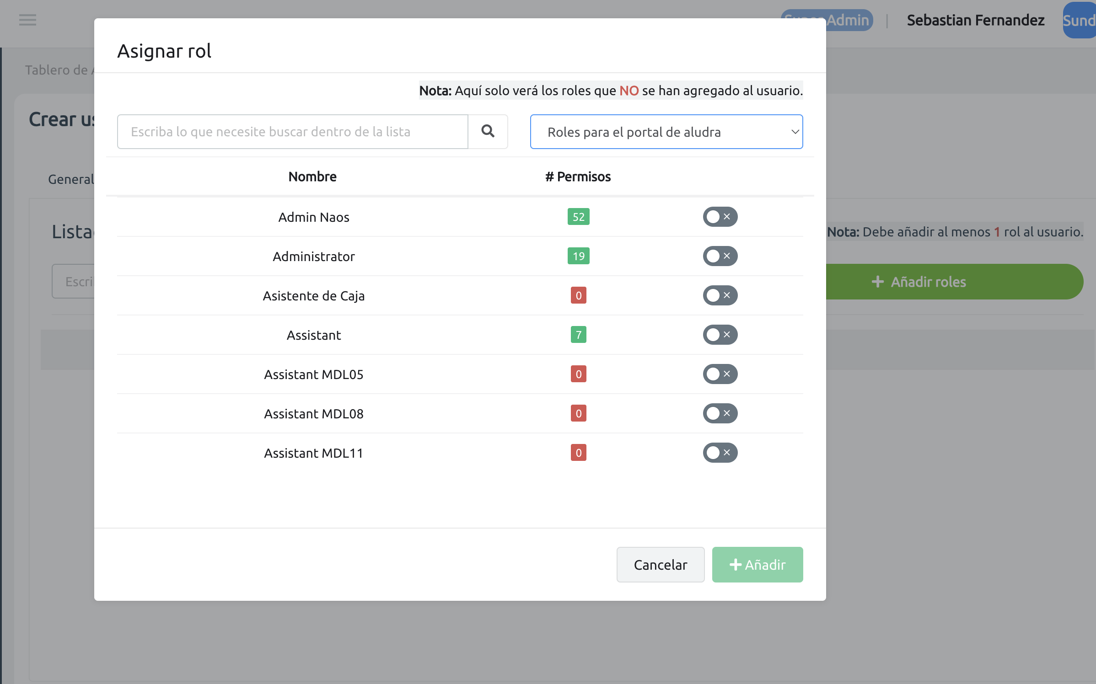Click the Assistant MDL11 name

[314, 453]
